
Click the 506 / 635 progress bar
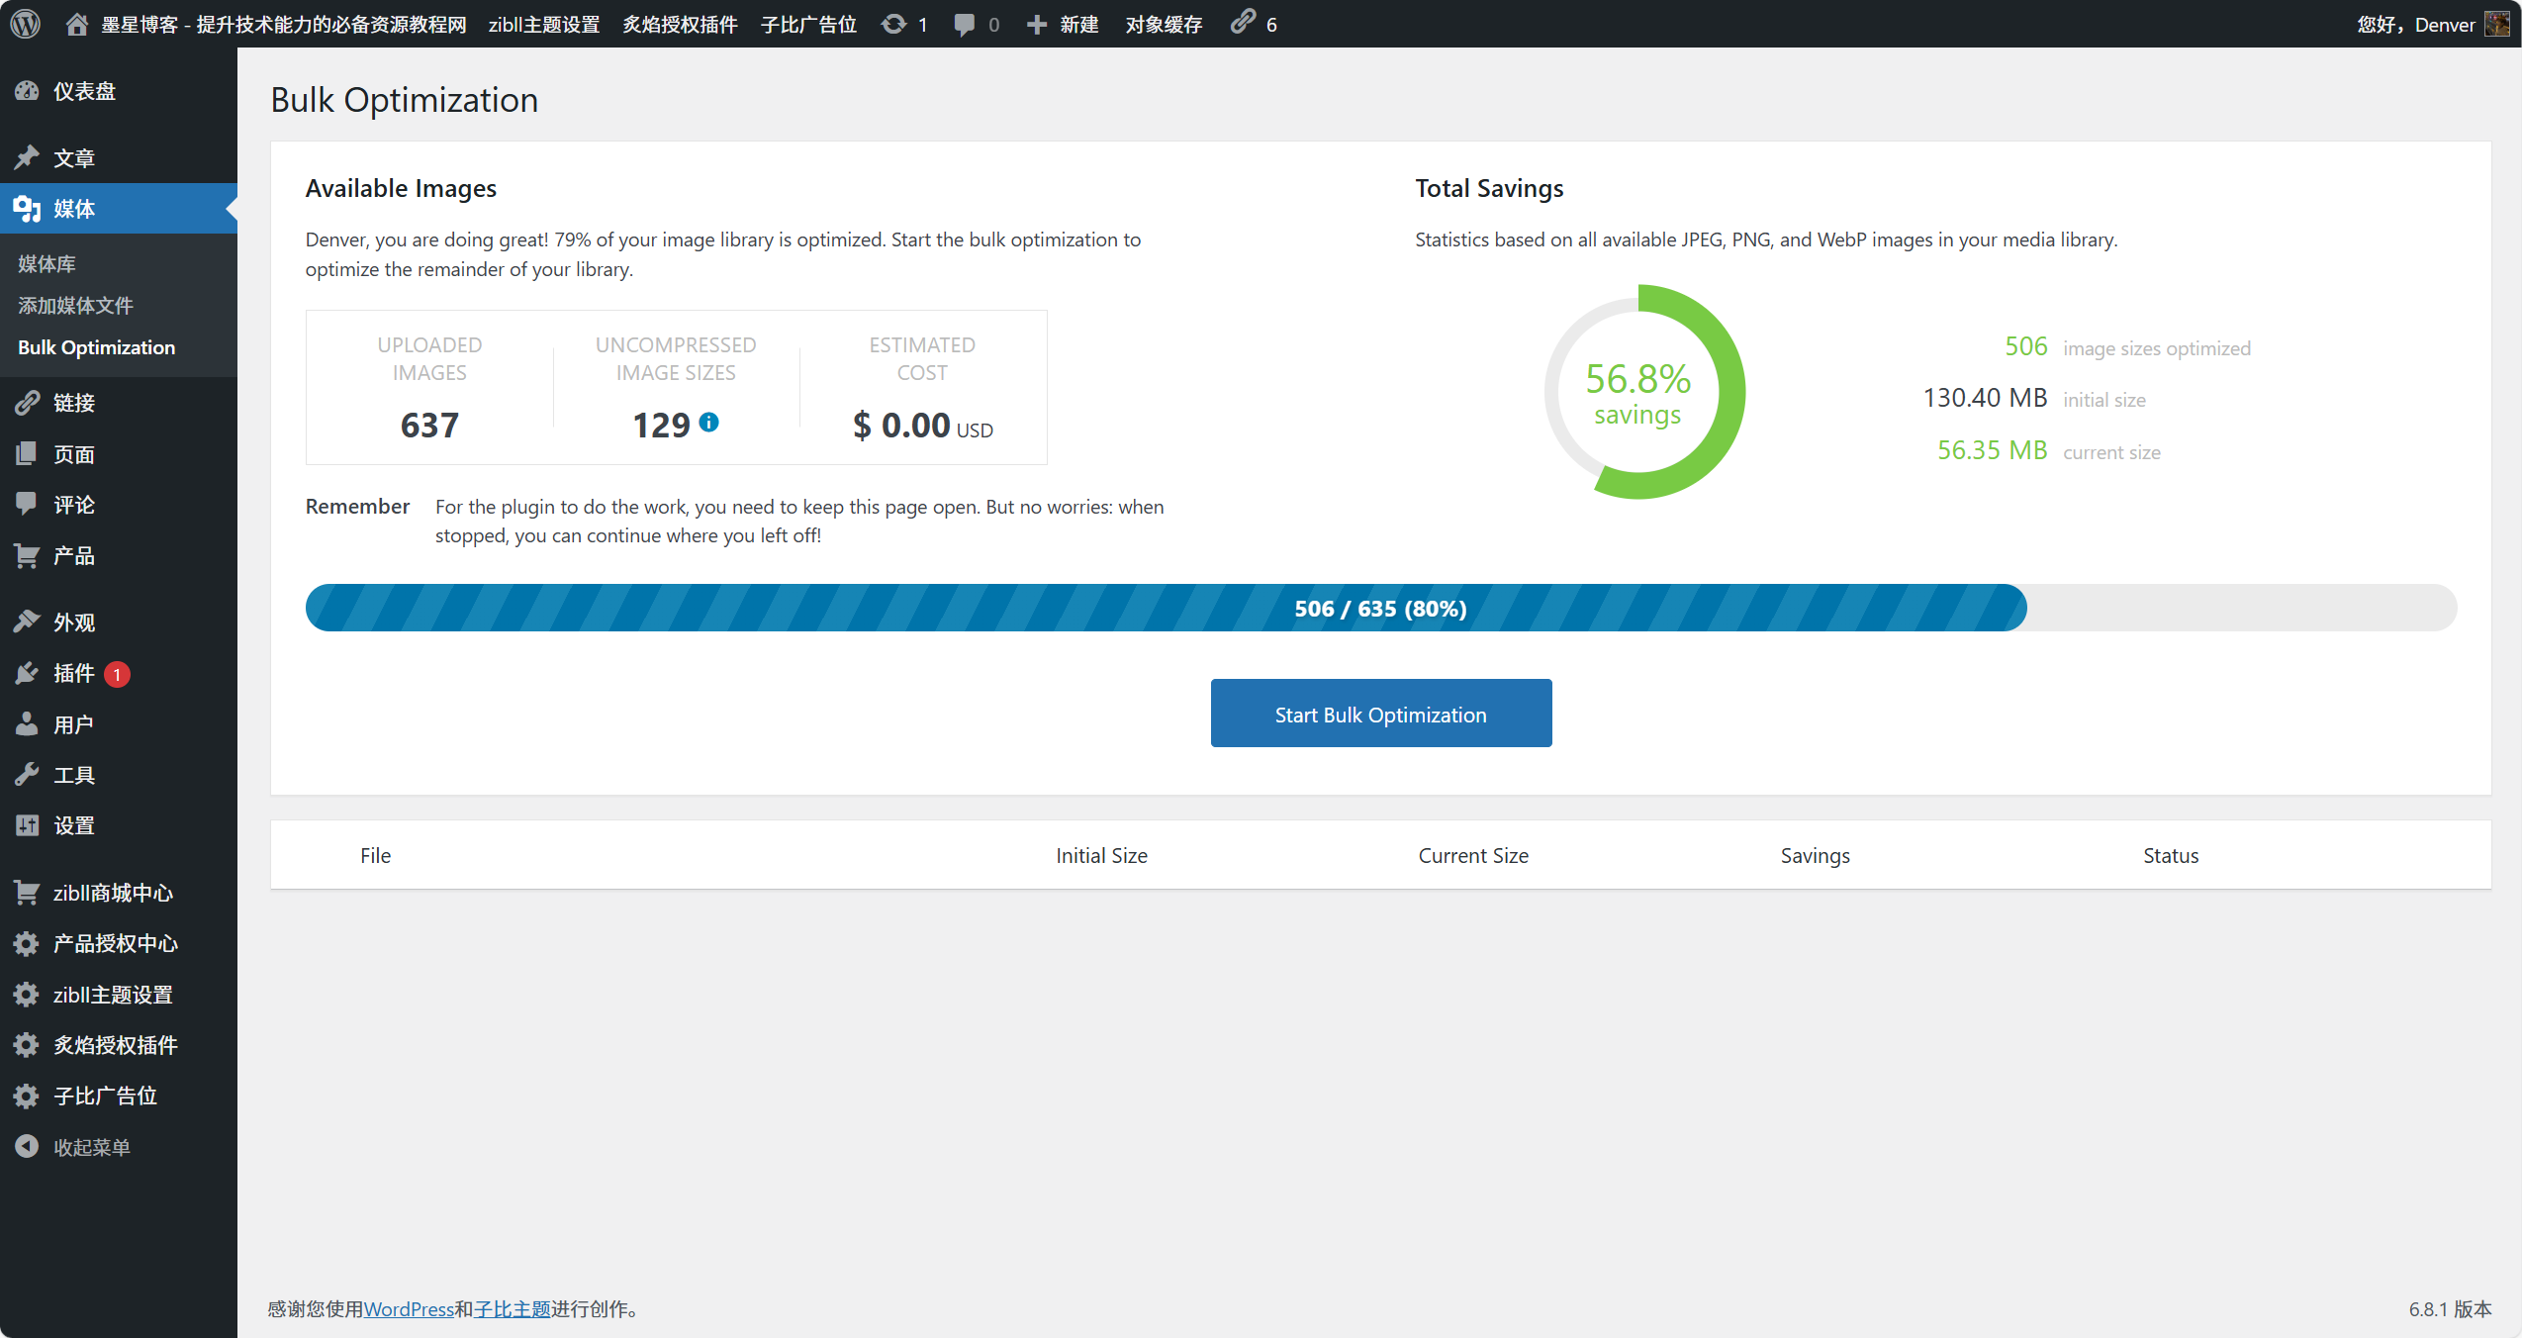click(x=1380, y=608)
